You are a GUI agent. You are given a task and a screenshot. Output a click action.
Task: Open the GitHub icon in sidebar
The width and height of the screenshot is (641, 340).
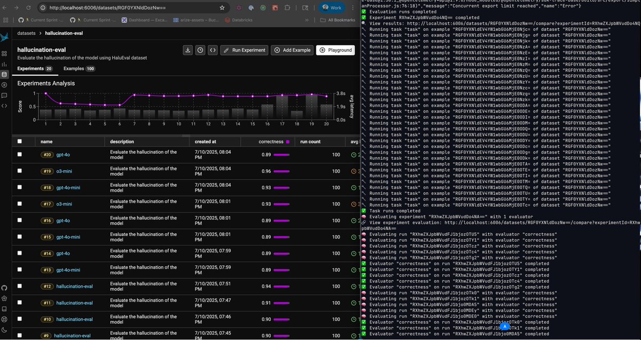4,288
